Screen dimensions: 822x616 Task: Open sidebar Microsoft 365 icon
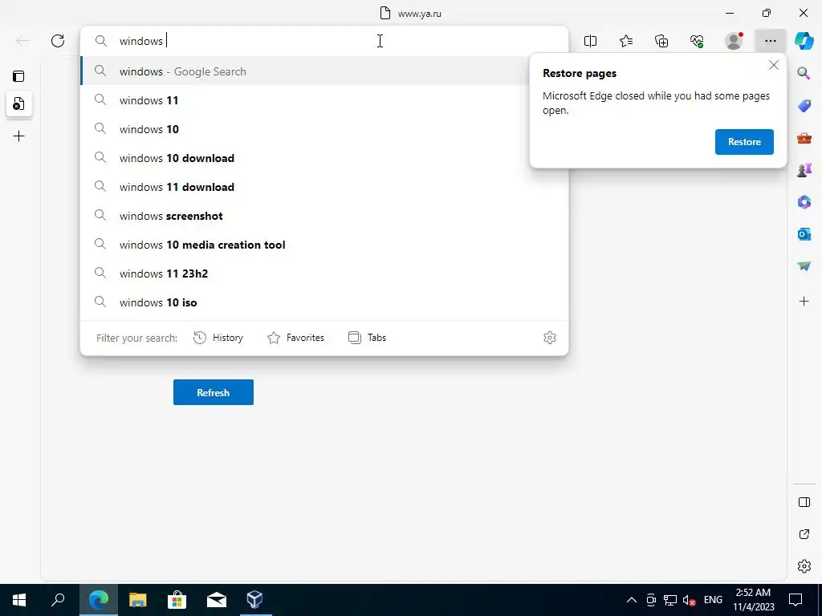(804, 201)
